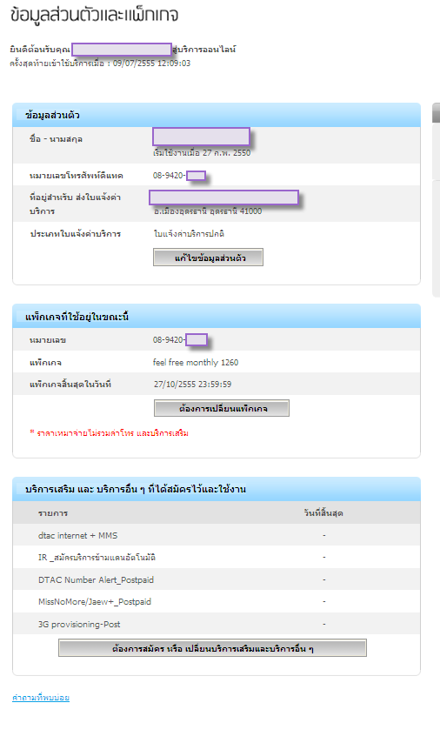Click the vertical scrollbar on the right

click(x=436, y=199)
